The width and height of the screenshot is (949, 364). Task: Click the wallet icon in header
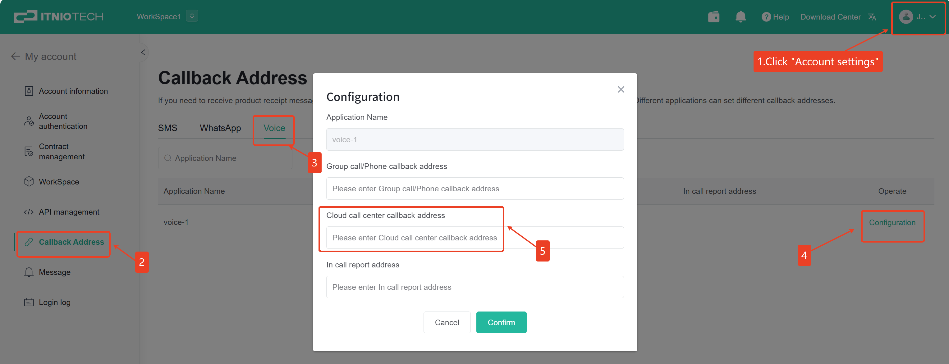click(x=713, y=17)
